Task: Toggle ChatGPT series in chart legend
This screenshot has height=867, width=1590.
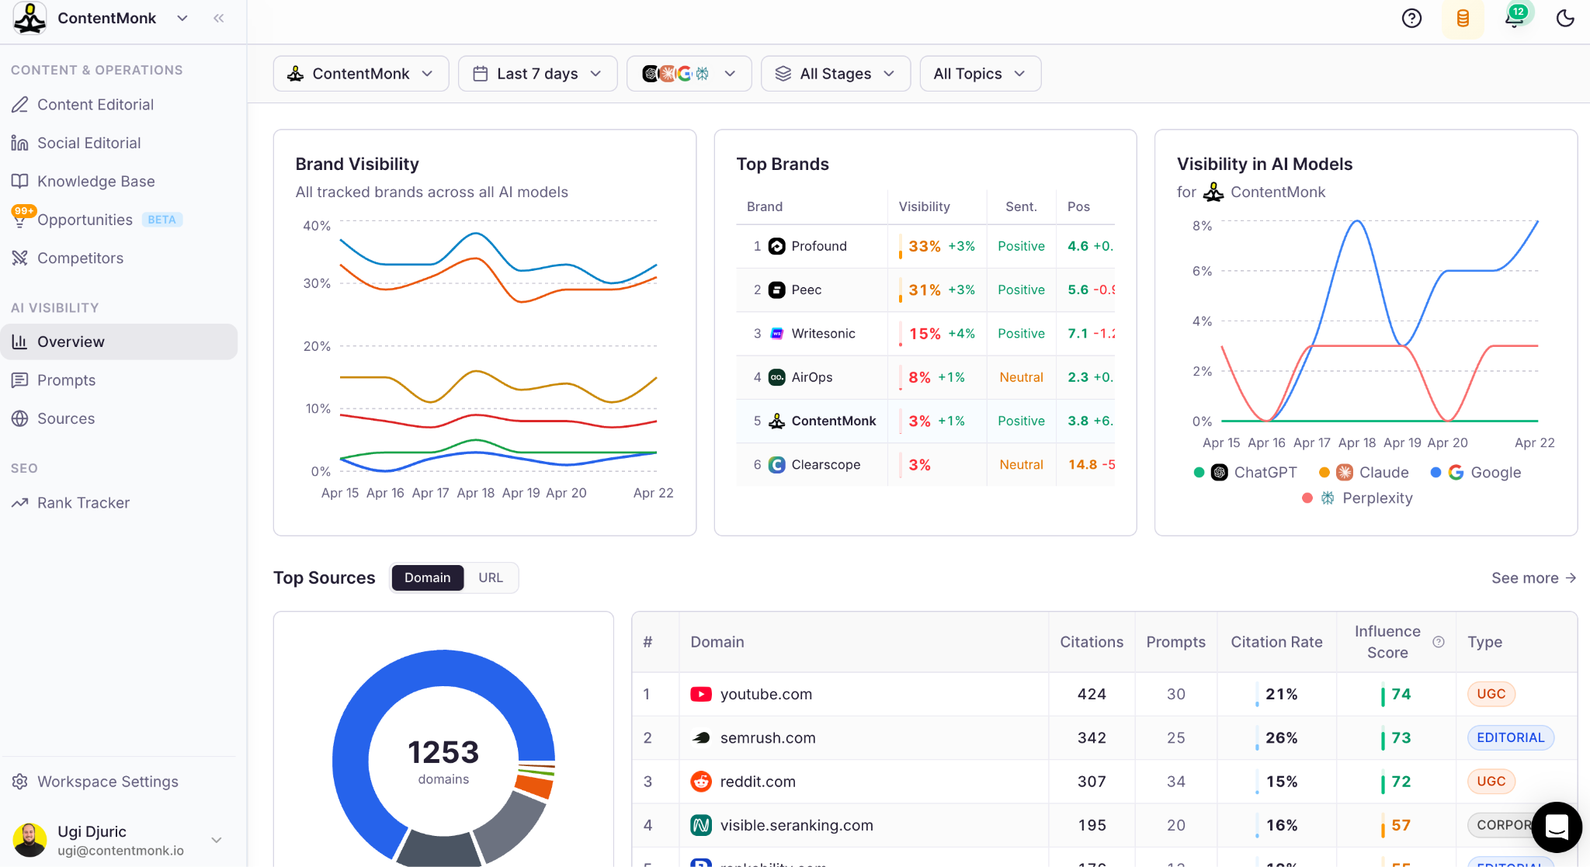Action: [x=1264, y=472]
